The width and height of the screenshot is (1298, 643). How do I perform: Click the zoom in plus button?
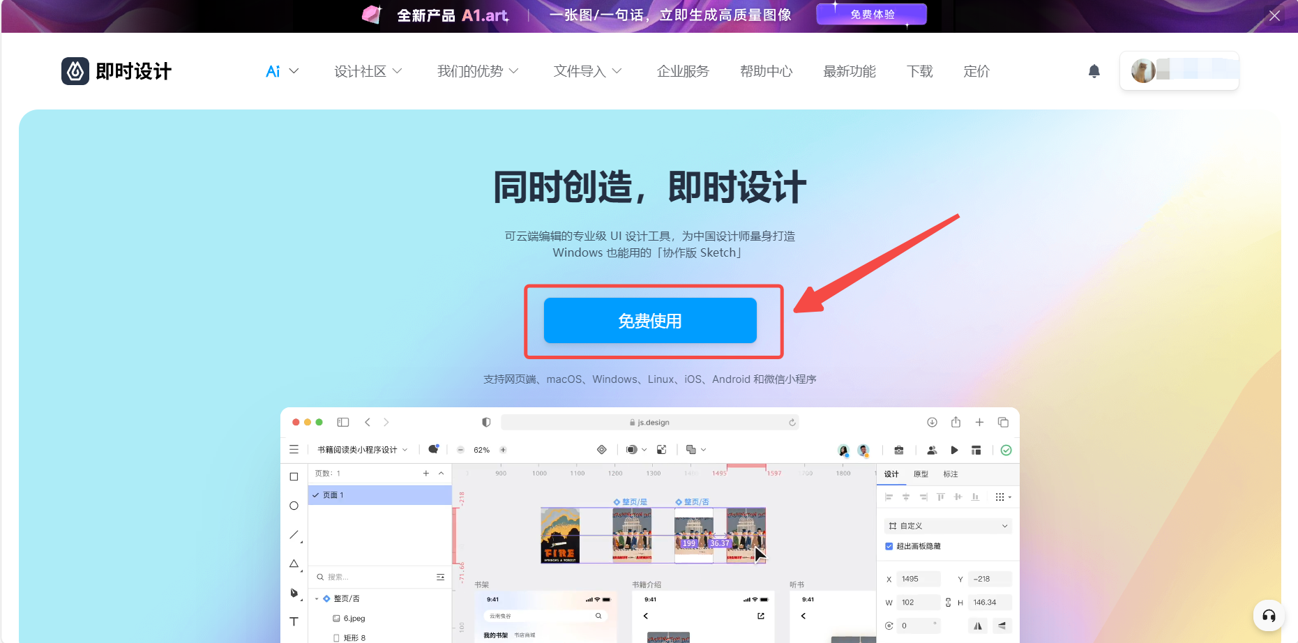coord(503,450)
